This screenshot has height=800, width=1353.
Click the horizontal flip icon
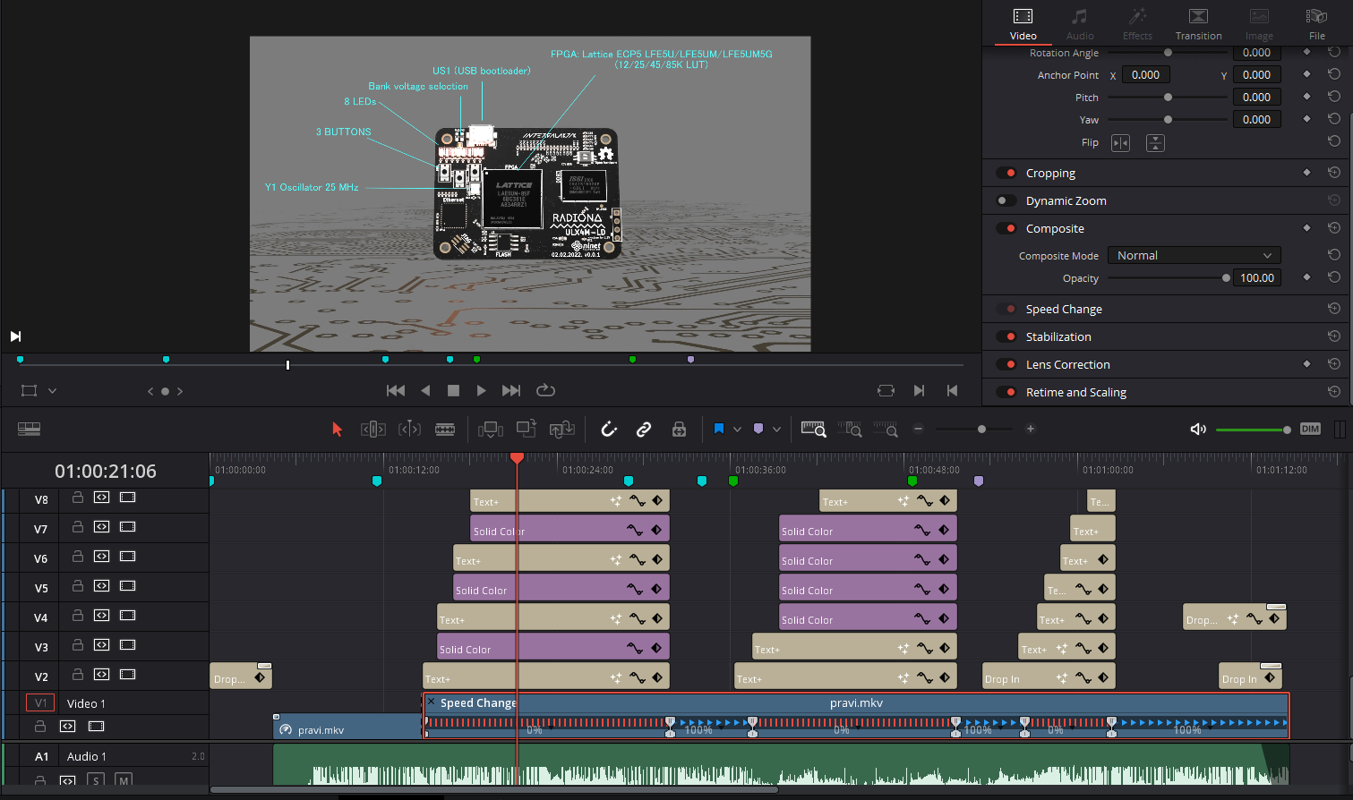[1120, 143]
